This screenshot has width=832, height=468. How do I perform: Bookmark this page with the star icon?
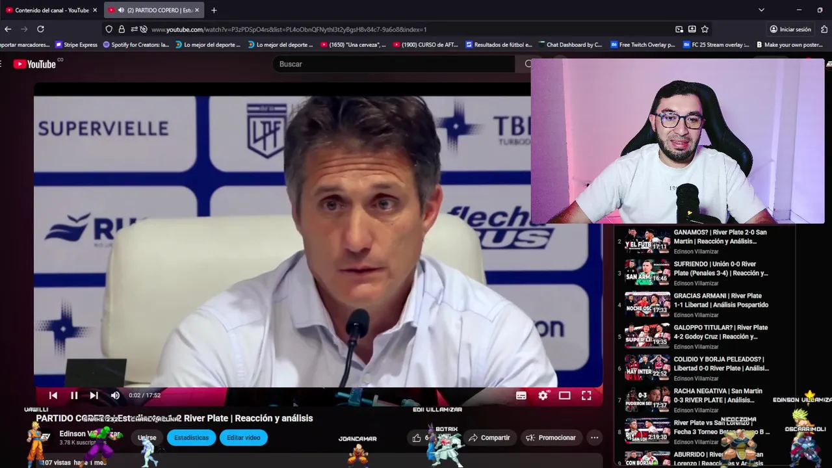tap(705, 29)
